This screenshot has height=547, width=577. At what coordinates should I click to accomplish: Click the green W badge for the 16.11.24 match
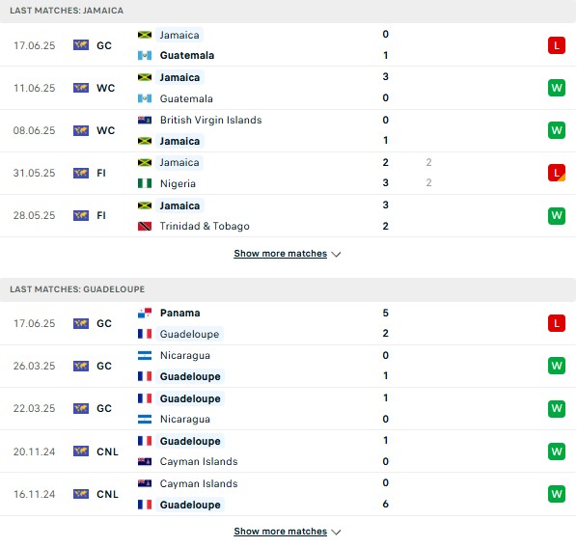(557, 494)
